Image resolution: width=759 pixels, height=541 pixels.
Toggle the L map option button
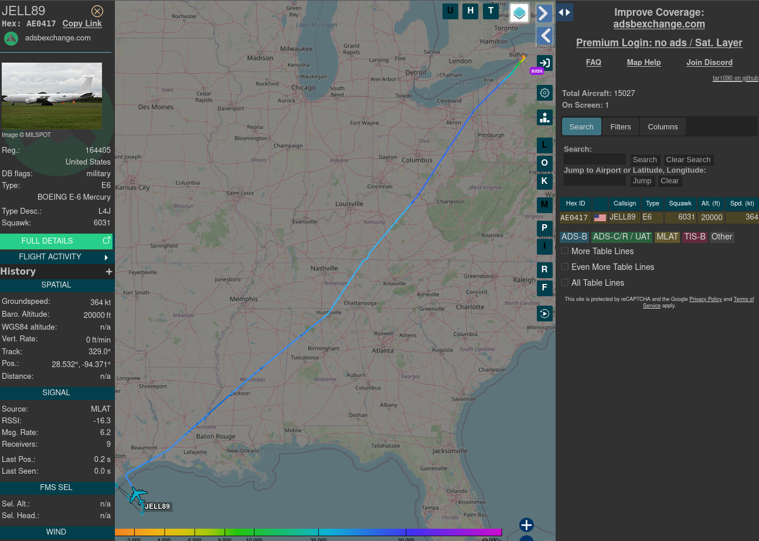pyautogui.click(x=544, y=145)
